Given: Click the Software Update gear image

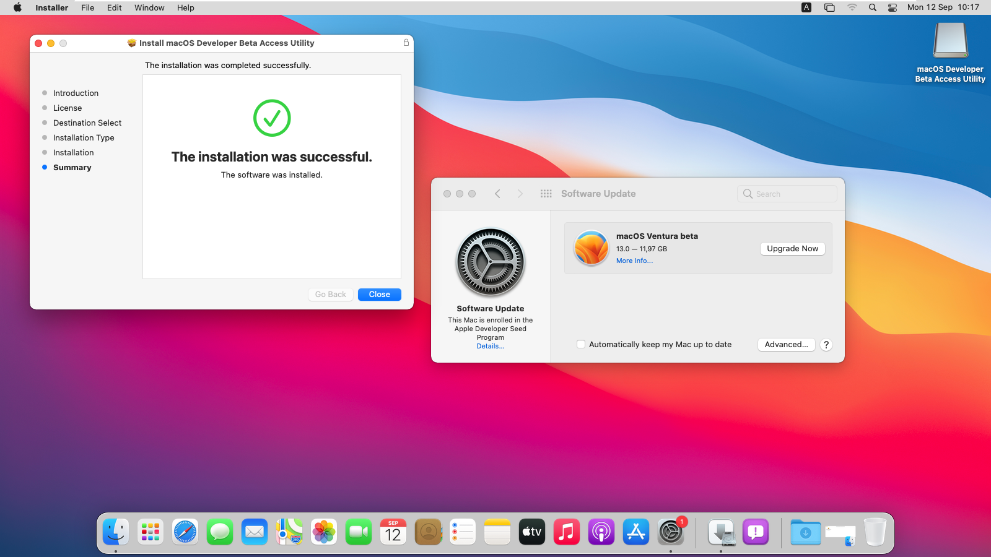Looking at the screenshot, I should click(491, 262).
